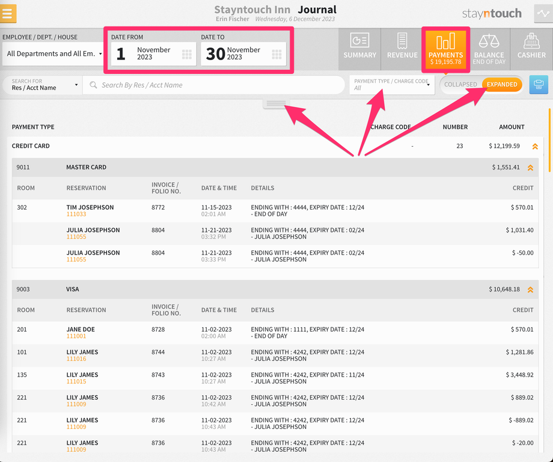Click folio number 8772
Viewport: 553px width, 462px height.
158,207
